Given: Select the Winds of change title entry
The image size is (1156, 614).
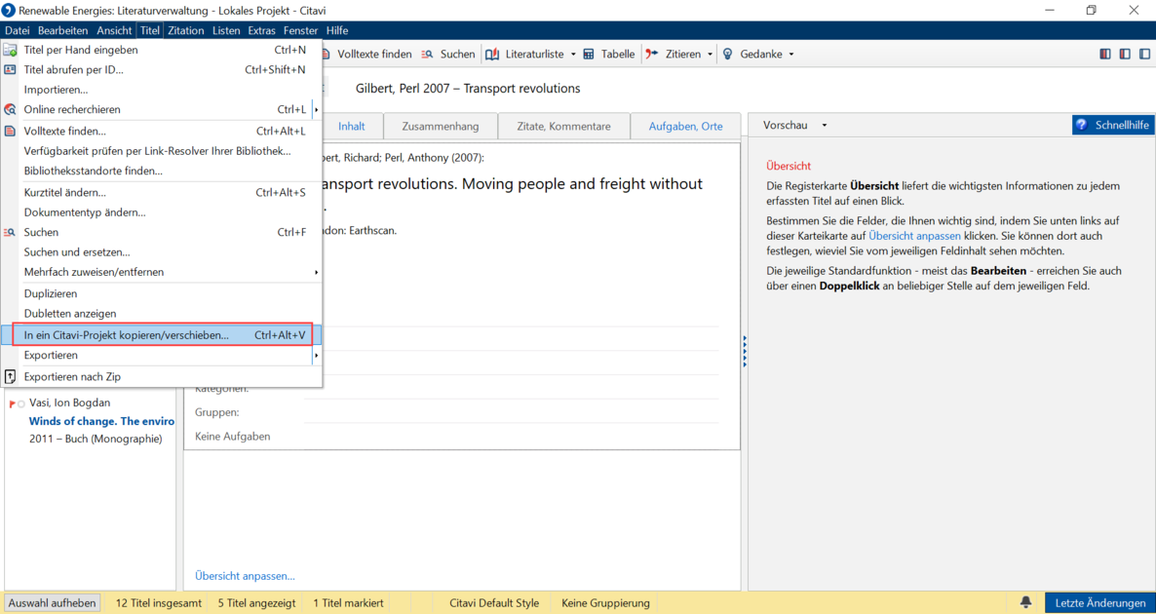Looking at the screenshot, I should coord(101,421).
